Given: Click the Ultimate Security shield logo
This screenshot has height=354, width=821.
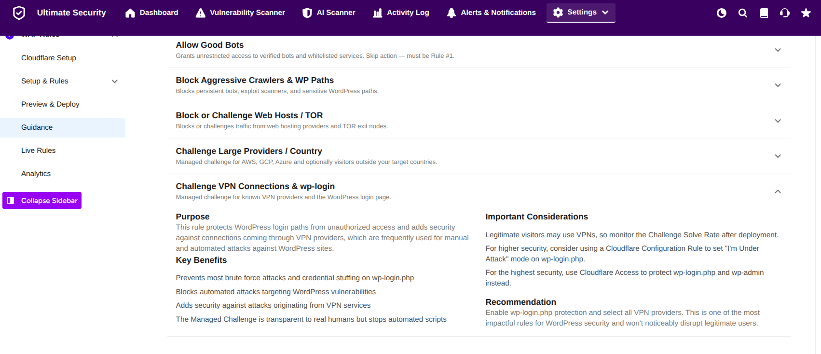Looking at the screenshot, I should pyautogui.click(x=19, y=13).
